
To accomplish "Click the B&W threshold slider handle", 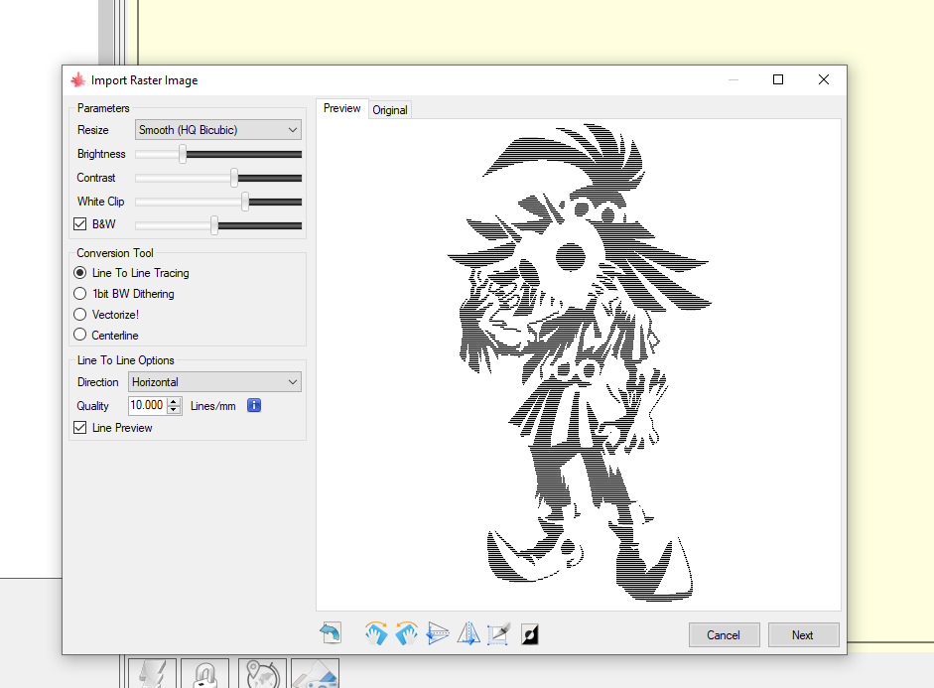I will pos(214,225).
